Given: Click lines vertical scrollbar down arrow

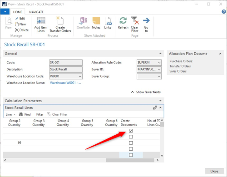Looking at the screenshot, I should [x=162, y=156].
